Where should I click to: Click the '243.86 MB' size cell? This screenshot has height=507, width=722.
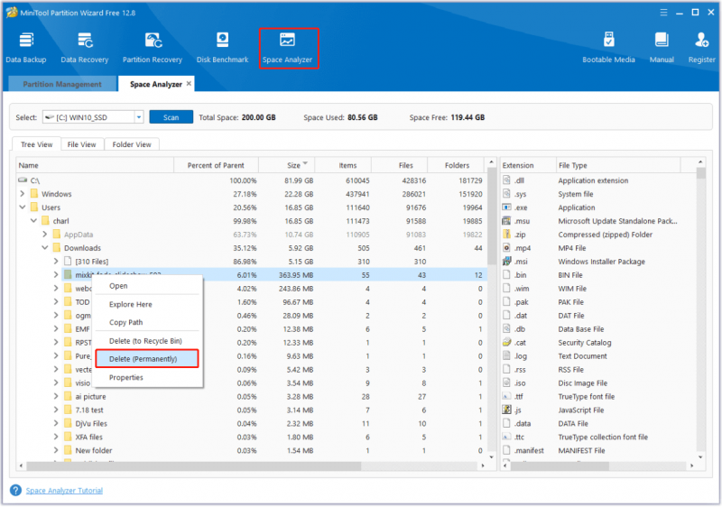[x=296, y=289]
